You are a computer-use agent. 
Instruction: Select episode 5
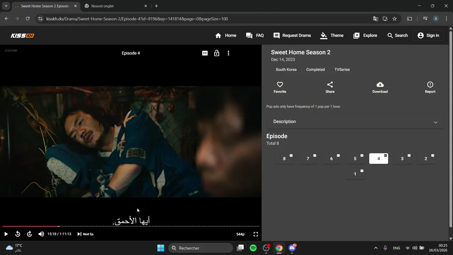point(355,159)
